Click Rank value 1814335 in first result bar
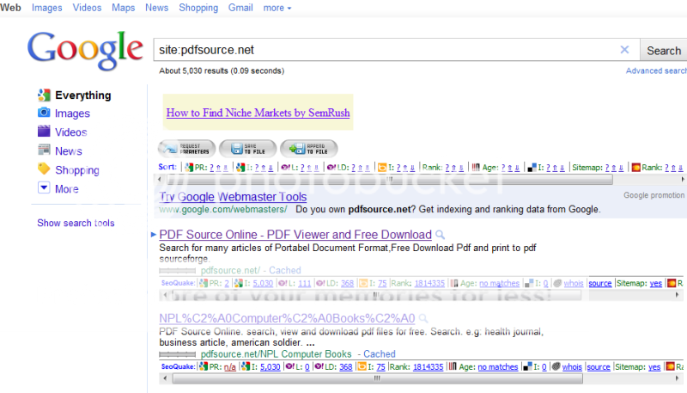The height and width of the screenshot is (393, 687). pos(429,283)
